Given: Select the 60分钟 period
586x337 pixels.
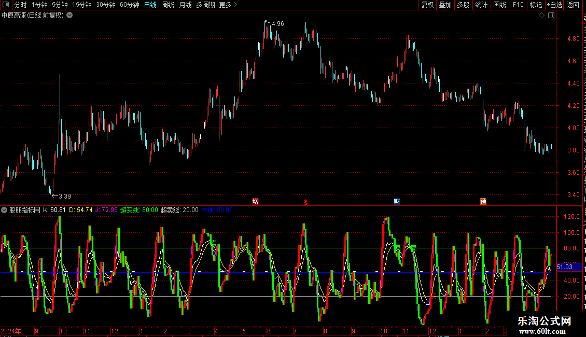Looking at the screenshot, I should point(129,5).
